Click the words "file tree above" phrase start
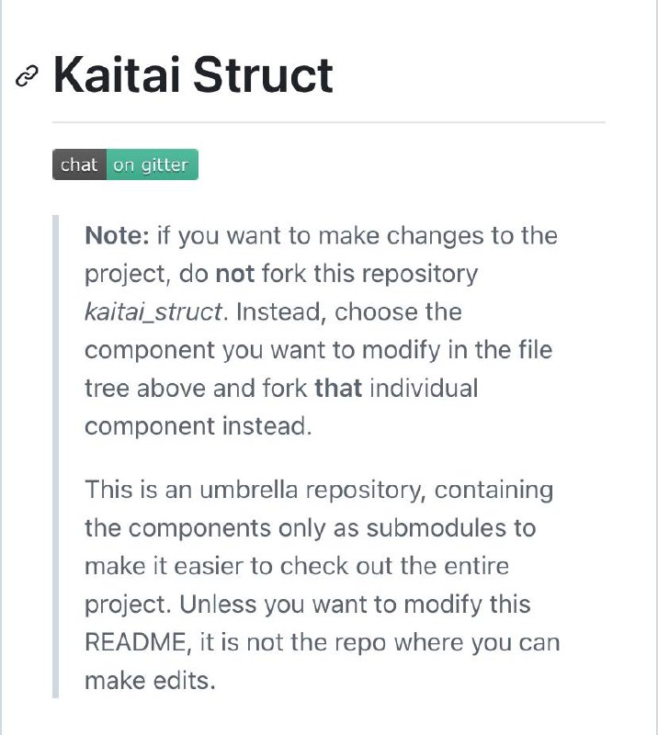 tap(536, 350)
